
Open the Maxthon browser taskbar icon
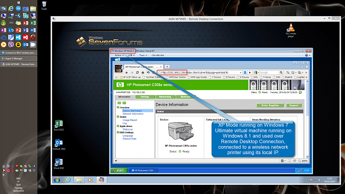coord(18,9)
